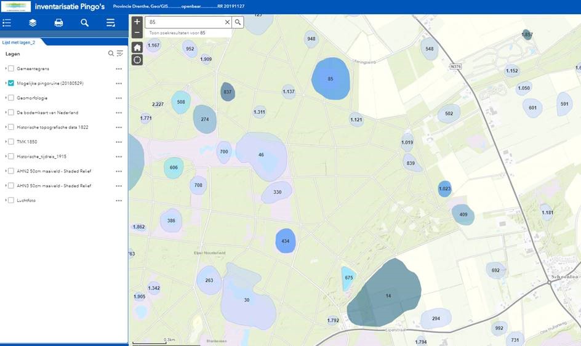Image resolution: width=581 pixels, height=346 pixels.
Task: Uncheck the Mogelijke pingoruïne layer
Action: coord(11,83)
